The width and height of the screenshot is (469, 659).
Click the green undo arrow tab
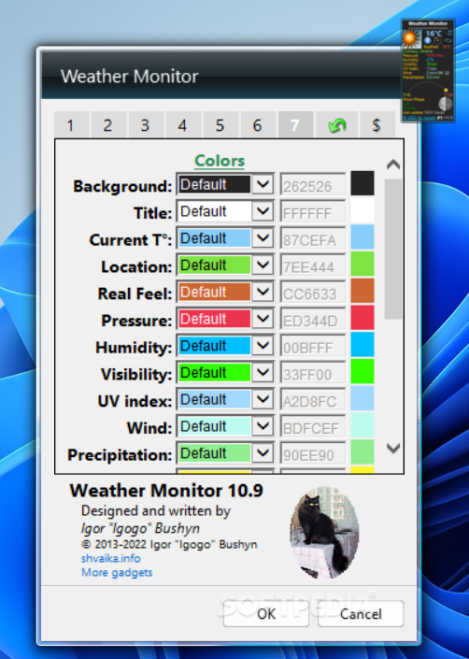coord(336,125)
